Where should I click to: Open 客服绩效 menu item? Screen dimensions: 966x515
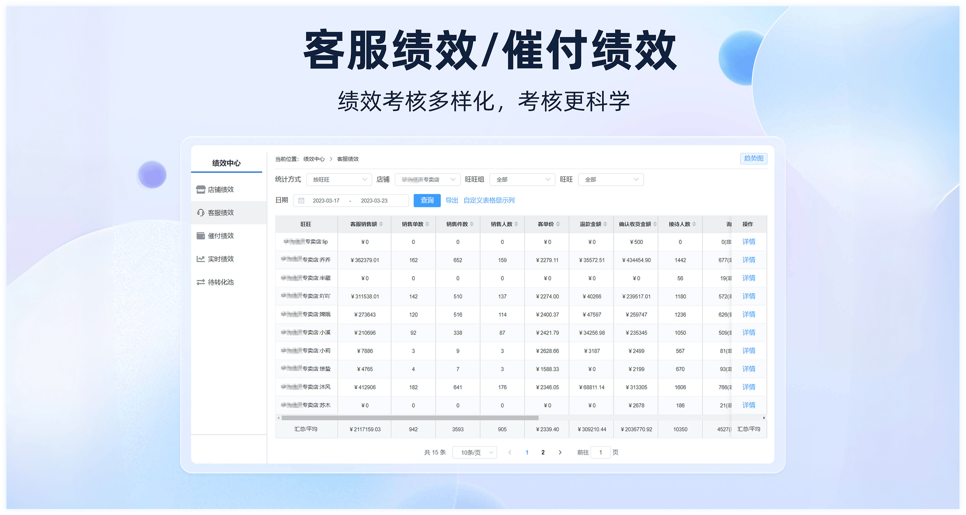[229, 213]
